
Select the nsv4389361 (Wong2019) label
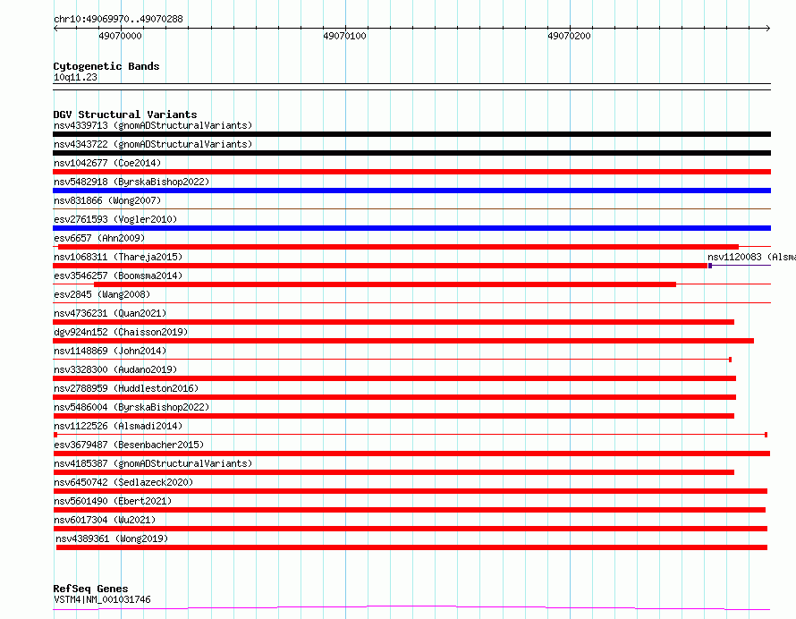point(112,538)
